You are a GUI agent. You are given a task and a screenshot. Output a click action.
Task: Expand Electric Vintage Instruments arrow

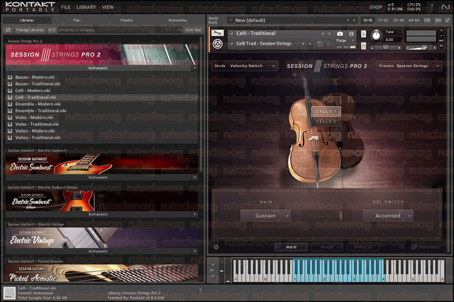tap(194, 251)
